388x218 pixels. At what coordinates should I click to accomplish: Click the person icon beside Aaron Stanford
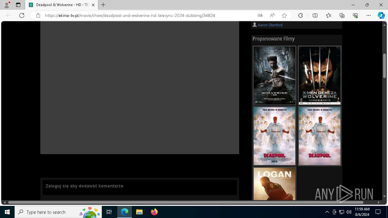(x=255, y=25)
